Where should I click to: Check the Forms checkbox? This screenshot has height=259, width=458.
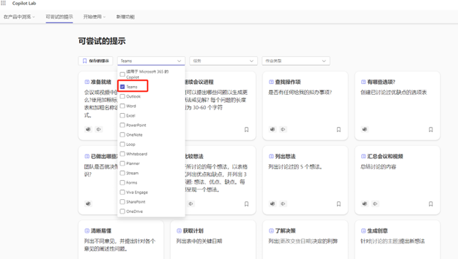123,183
